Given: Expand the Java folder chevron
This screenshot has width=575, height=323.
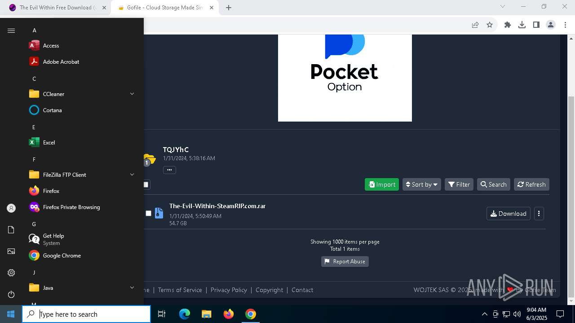Looking at the screenshot, I should tap(132, 288).
